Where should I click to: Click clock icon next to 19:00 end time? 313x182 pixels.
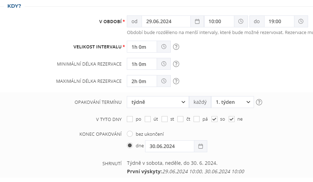[301, 21]
